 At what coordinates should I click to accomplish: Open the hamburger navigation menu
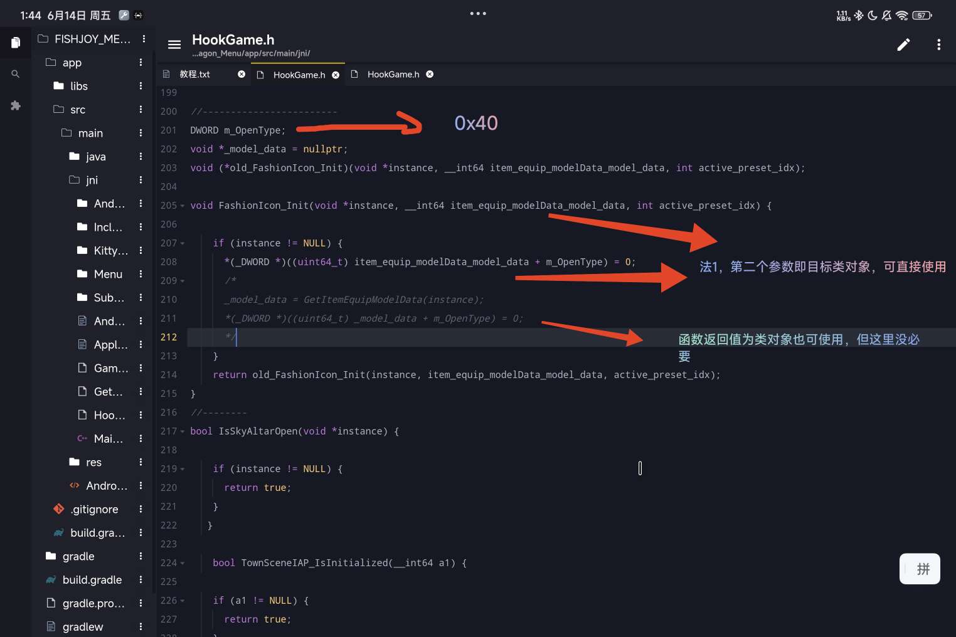pos(174,45)
